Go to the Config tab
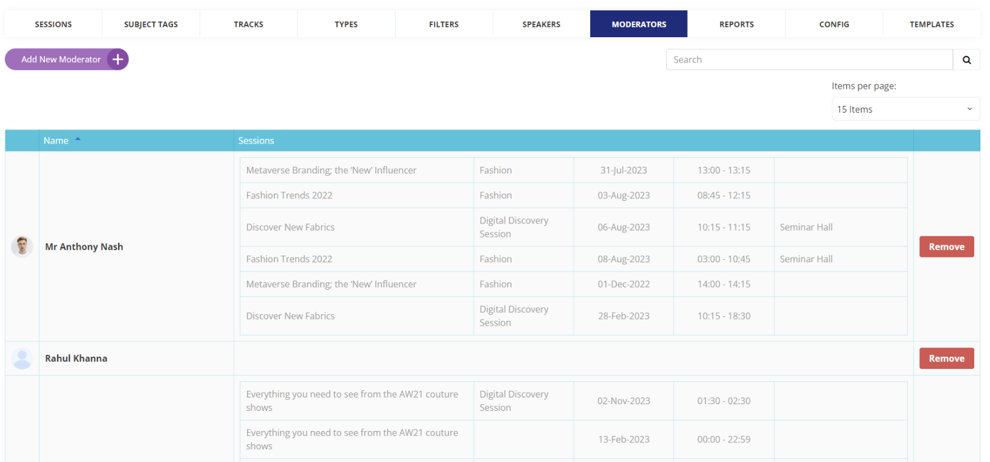 pos(834,24)
